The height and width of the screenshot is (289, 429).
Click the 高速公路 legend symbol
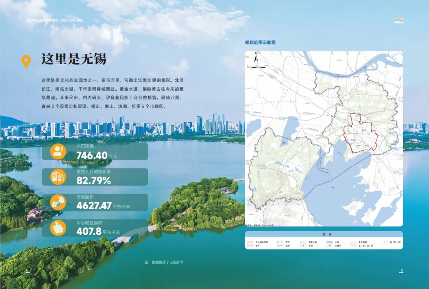tap(303, 242)
